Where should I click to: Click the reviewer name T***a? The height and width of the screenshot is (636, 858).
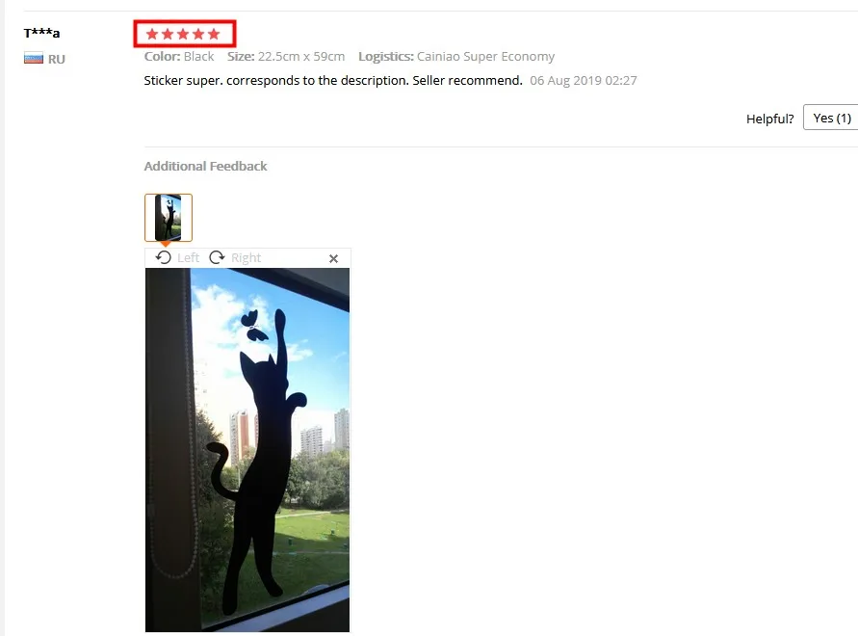coord(41,33)
